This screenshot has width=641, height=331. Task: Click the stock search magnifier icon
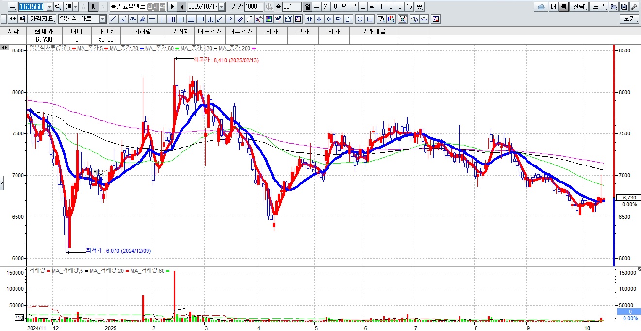[x=58, y=7]
